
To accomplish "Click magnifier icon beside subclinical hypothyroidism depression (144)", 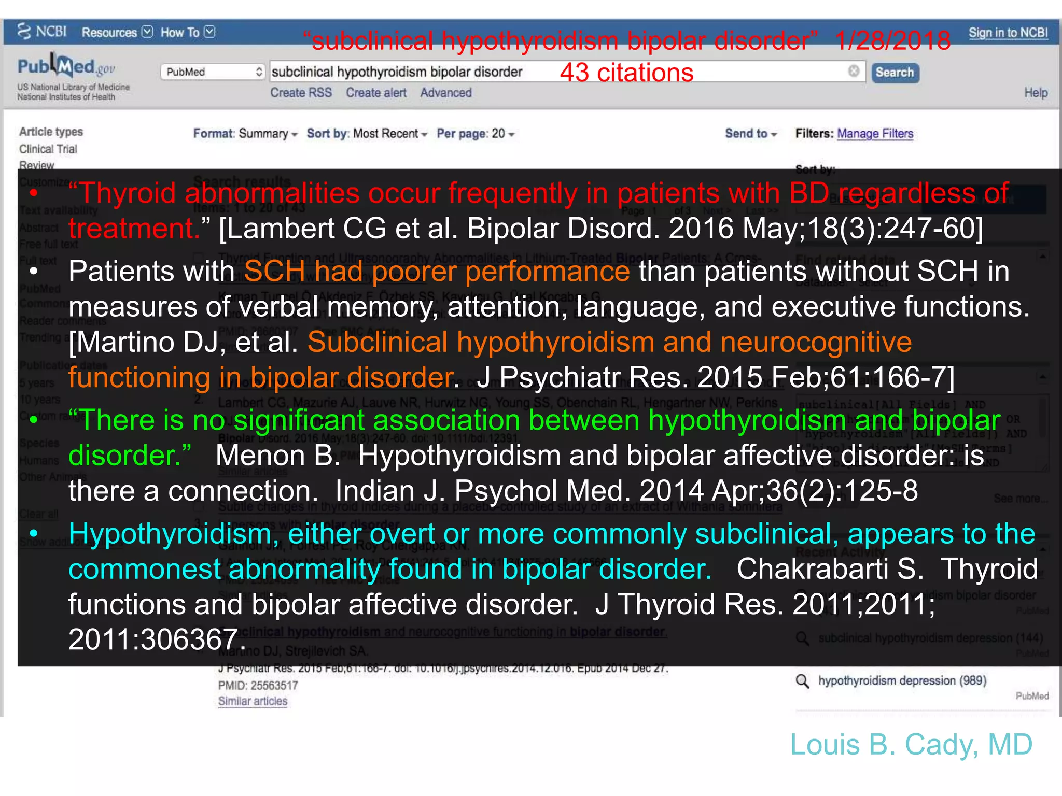I will click(x=802, y=638).
